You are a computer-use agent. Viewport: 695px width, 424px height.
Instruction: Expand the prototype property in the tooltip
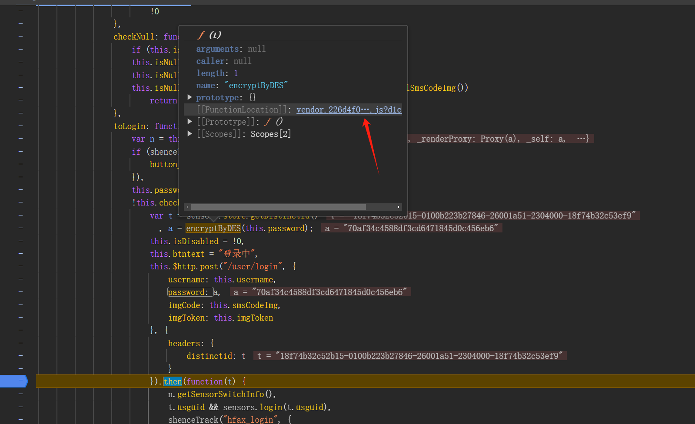pyautogui.click(x=190, y=97)
